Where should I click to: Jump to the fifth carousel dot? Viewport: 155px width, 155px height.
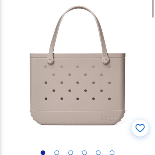tap(98, 153)
